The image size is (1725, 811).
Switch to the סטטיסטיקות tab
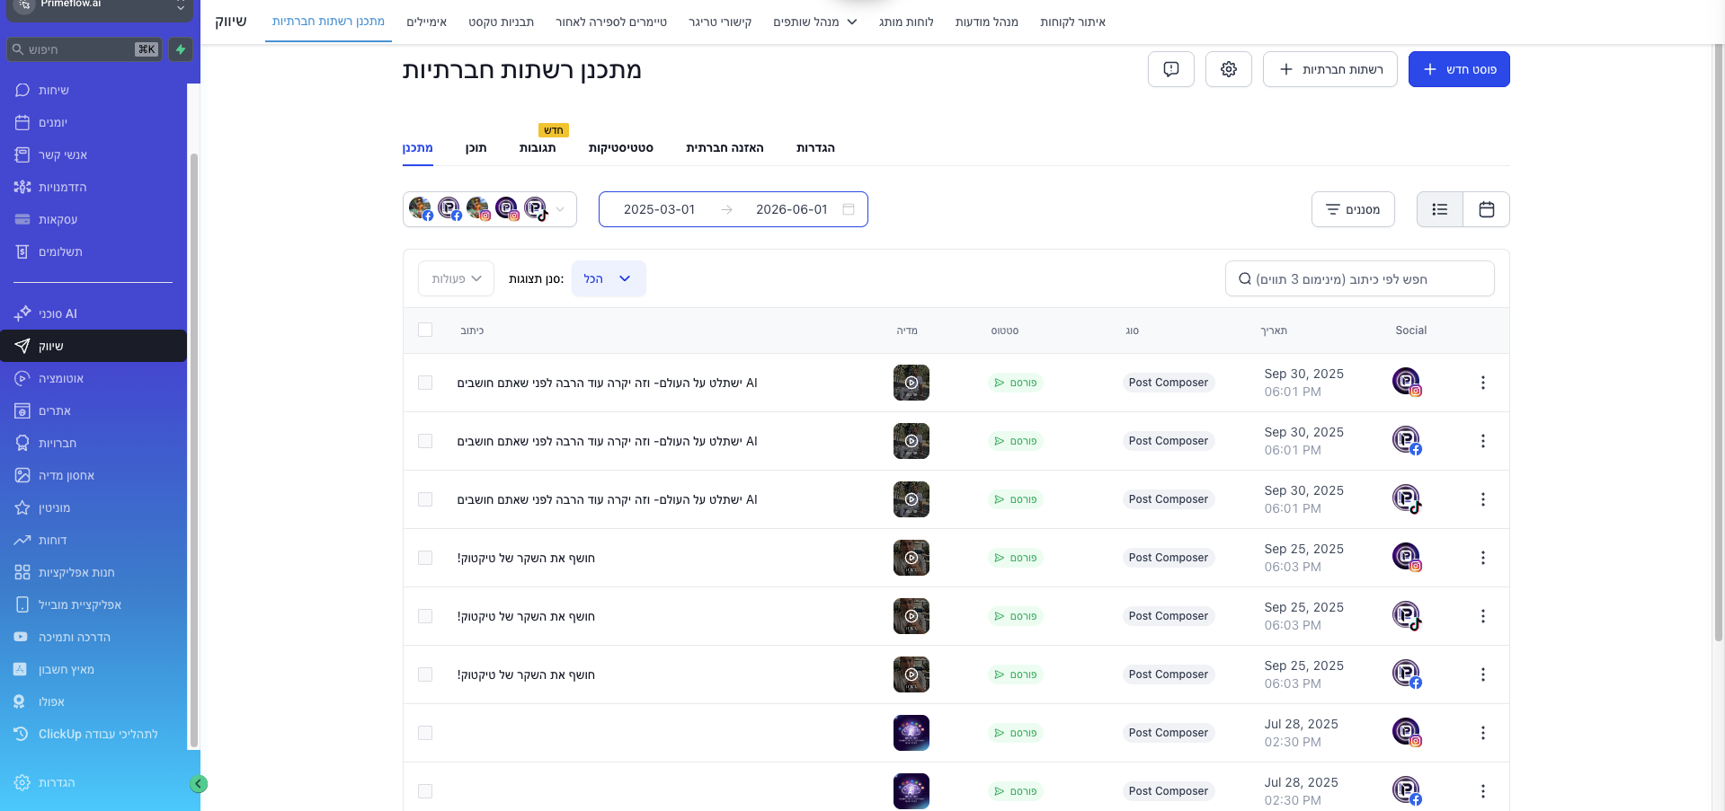click(x=620, y=147)
